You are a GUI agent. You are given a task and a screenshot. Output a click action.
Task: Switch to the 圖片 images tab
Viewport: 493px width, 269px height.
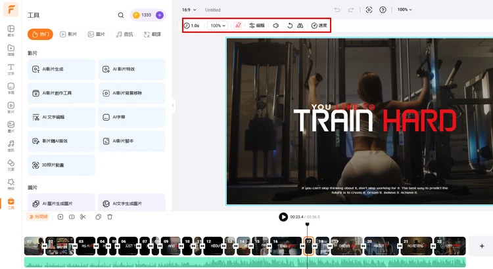97,34
